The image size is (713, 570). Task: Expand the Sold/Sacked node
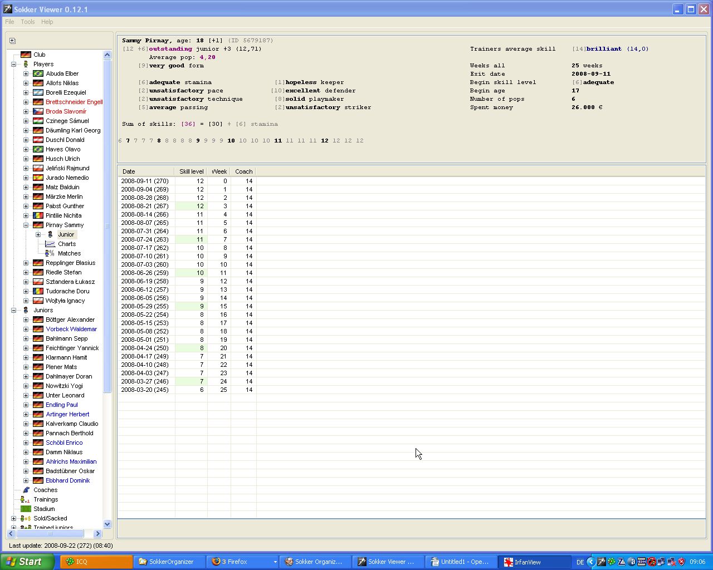[x=13, y=518]
